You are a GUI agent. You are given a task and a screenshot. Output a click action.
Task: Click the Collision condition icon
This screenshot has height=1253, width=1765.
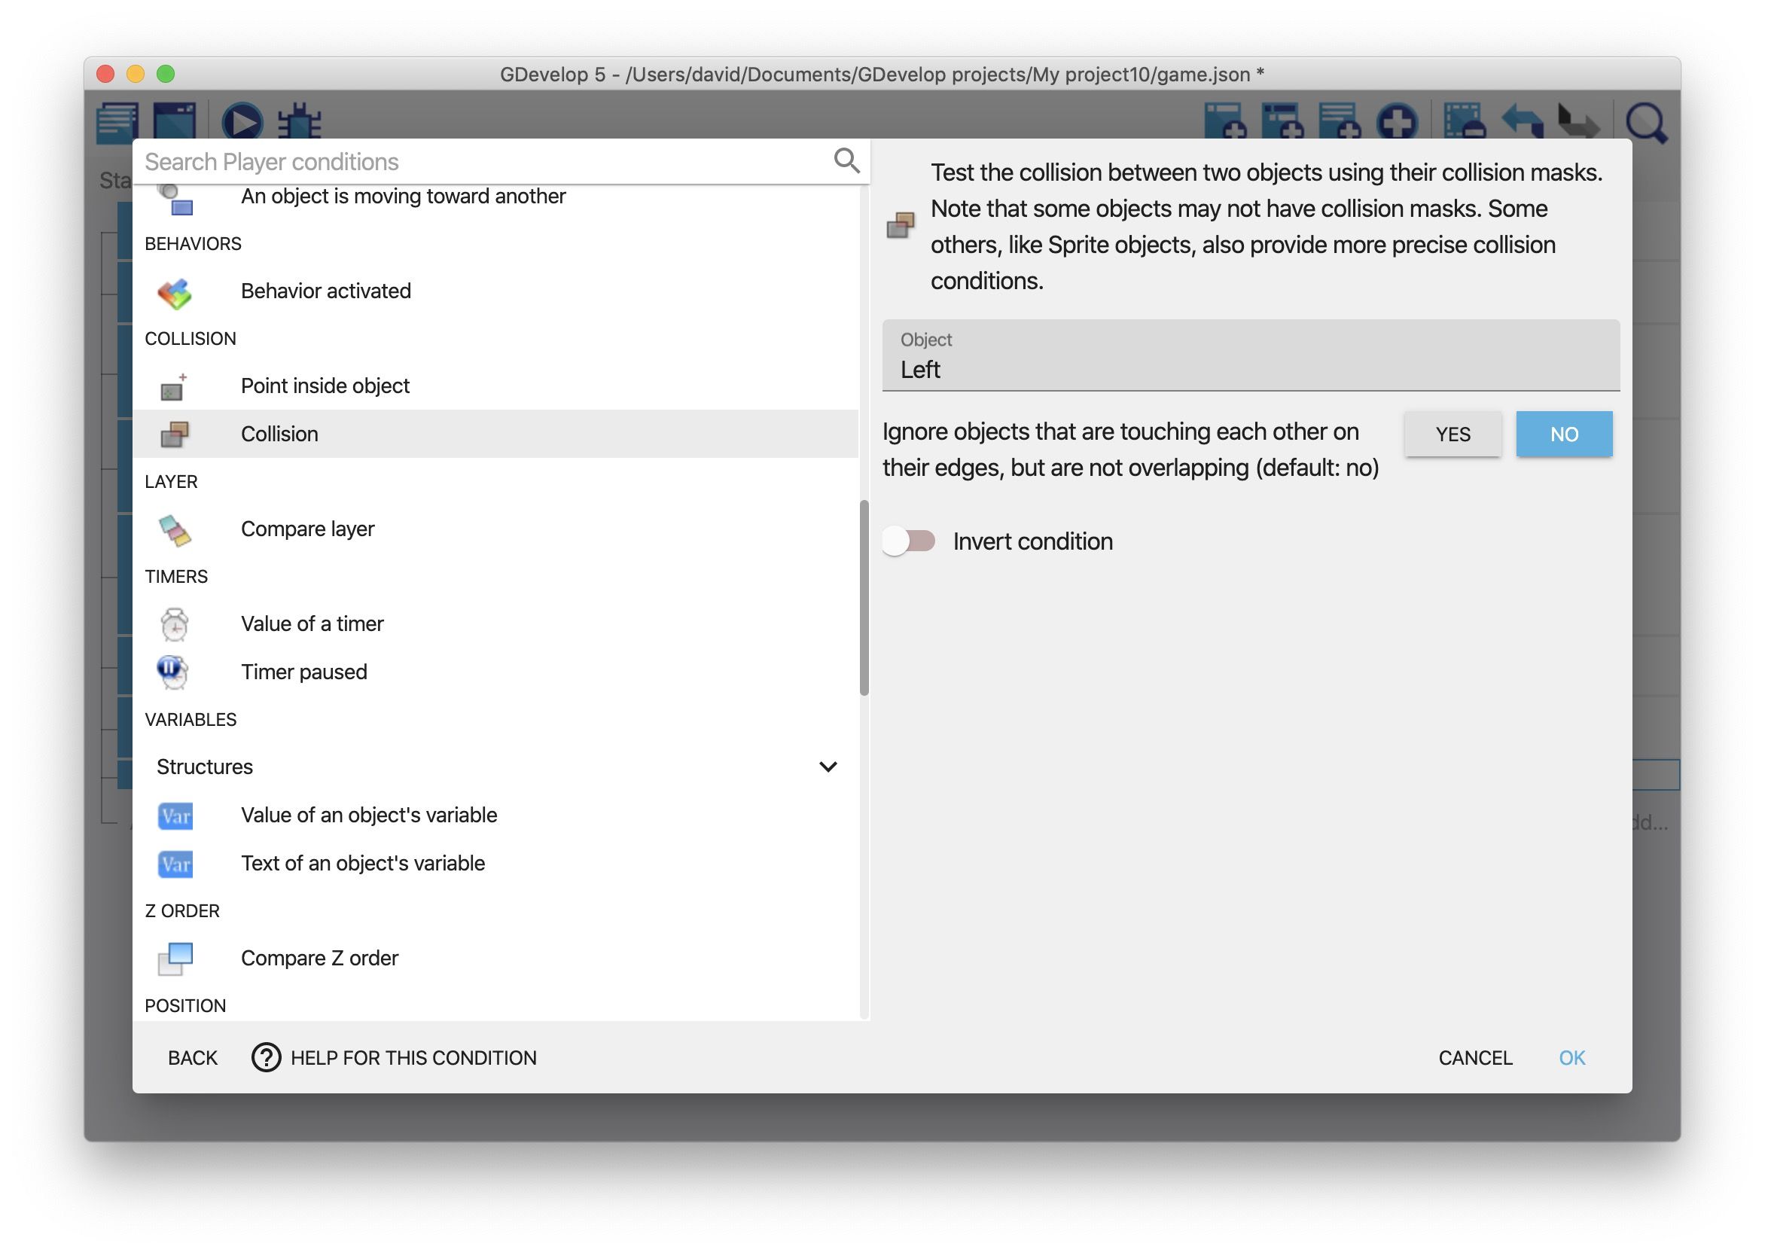[175, 434]
